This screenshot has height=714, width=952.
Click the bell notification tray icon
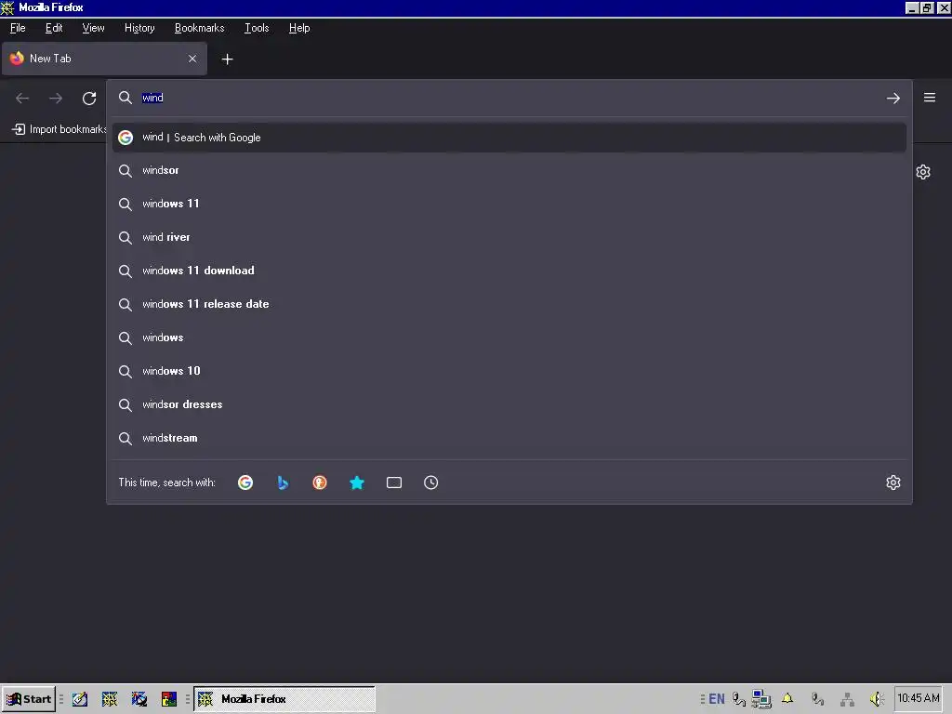[787, 699]
